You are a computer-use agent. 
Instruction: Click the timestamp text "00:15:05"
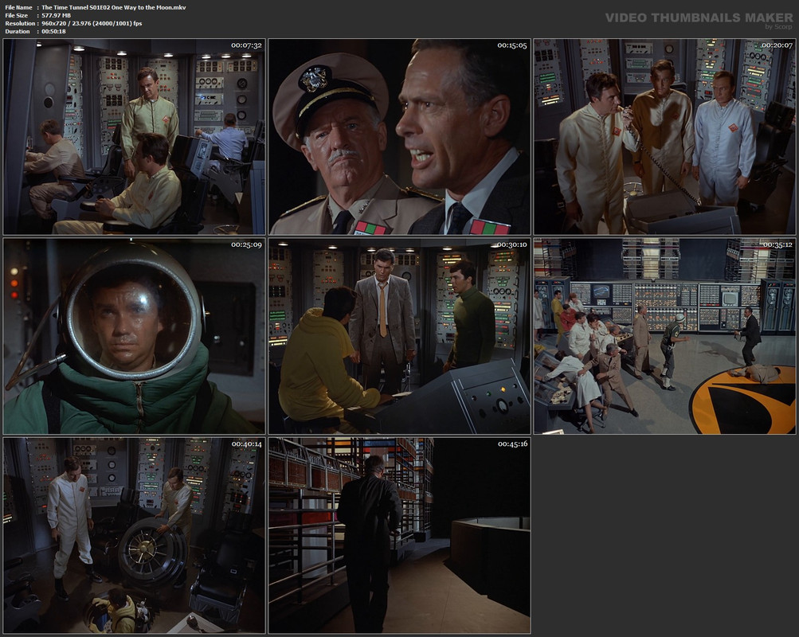512,45
